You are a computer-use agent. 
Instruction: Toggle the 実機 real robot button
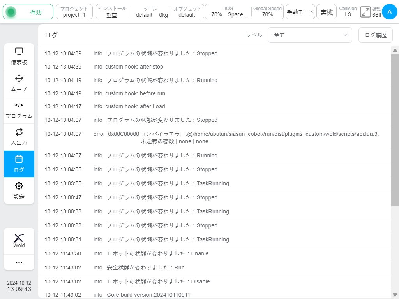(327, 12)
